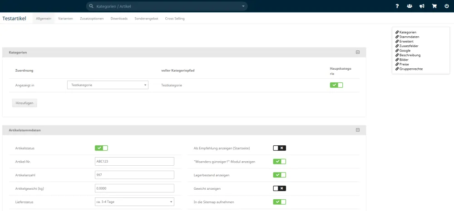
Task: Open the Lieferstatus dropdown
Action: pyautogui.click(x=134, y=202)
